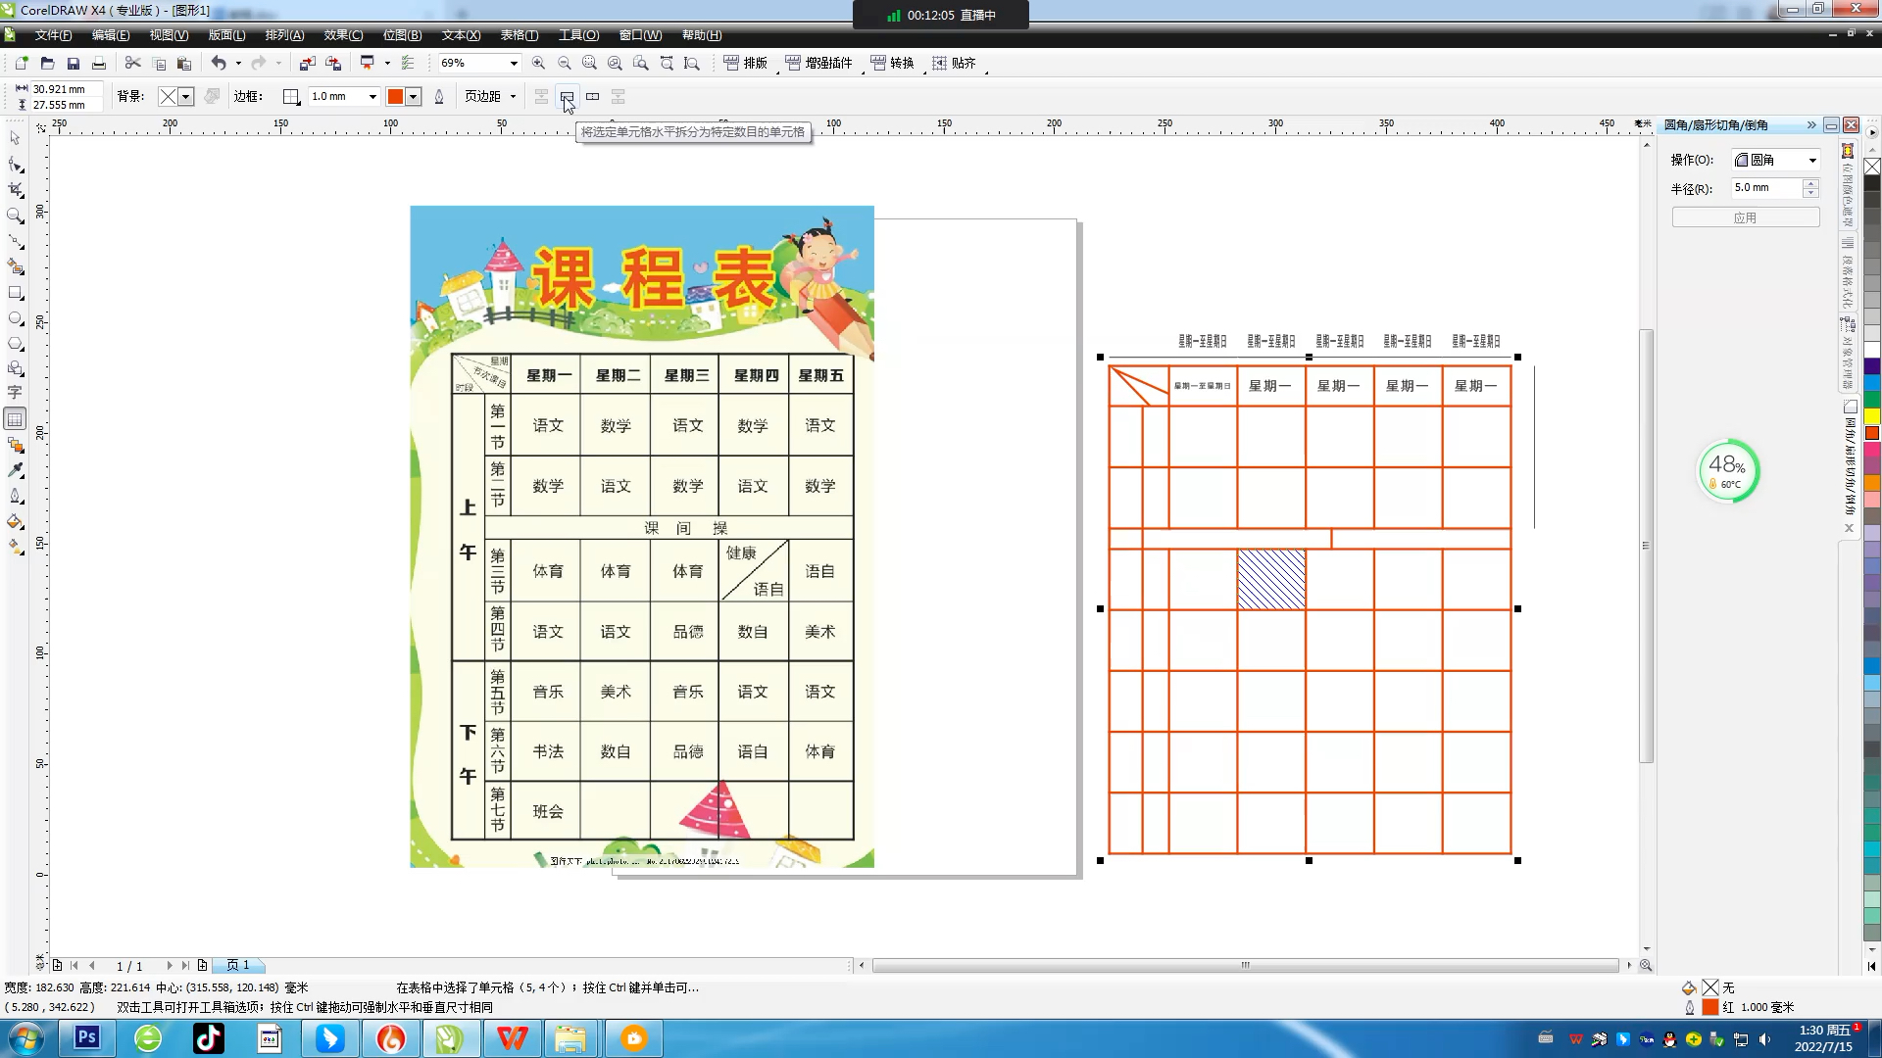This screenshot has height=1058, width=1882.
Task: Open the TikTok app in the taskbar
Action: [208, 1038]
